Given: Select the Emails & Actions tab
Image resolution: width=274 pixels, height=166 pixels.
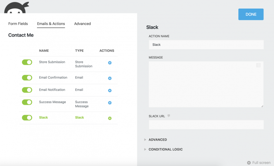Looking at the screenshot, I should click(x=51, y=24).
